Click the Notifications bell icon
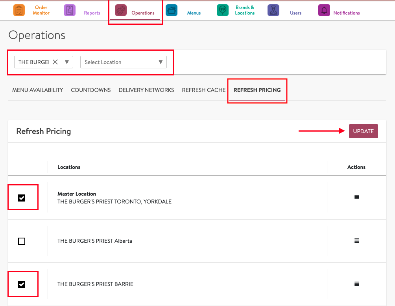Image resolution: width=395 pixels, height=306 pixels. pyautogui.click(x=324, y=10)
